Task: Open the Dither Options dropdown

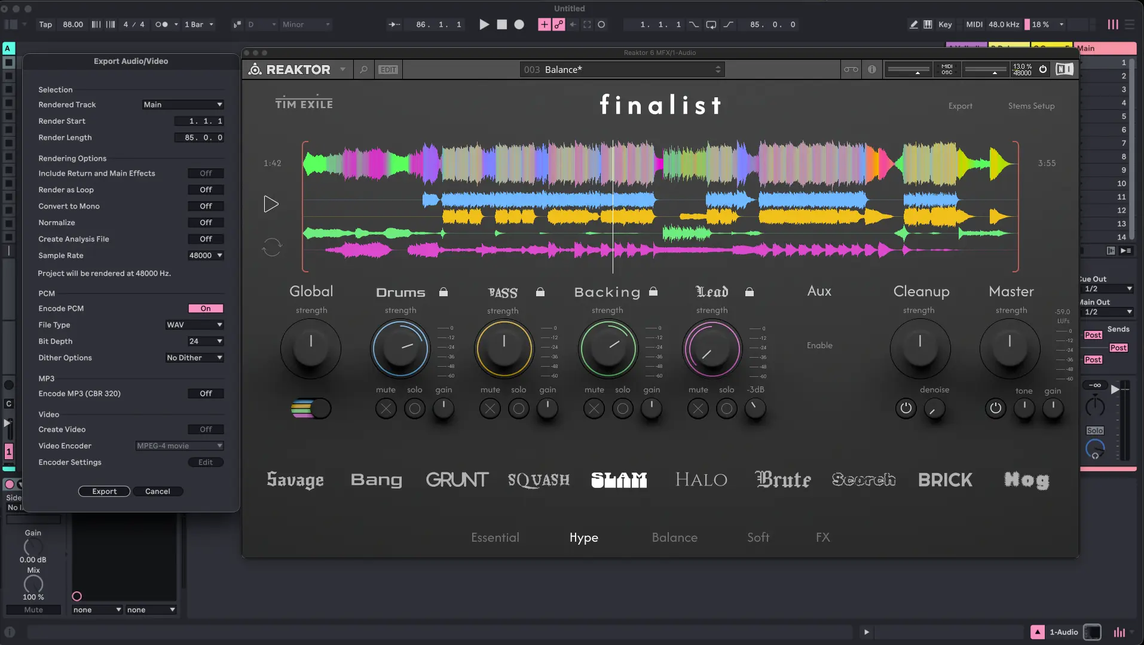Action: tap(194, 358)
